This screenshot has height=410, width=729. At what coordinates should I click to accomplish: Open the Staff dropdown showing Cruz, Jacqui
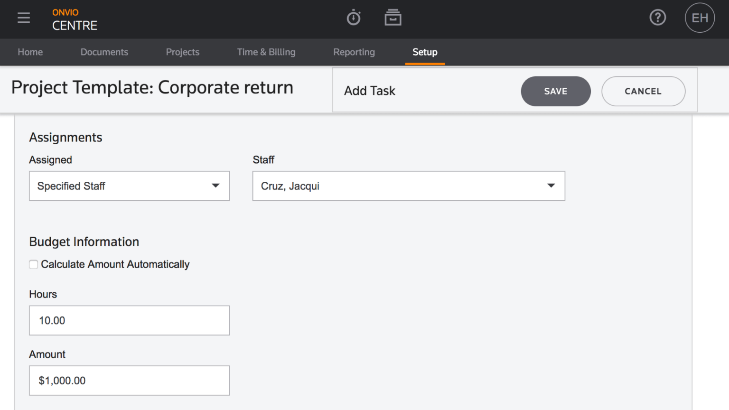(x=408, y=186)
